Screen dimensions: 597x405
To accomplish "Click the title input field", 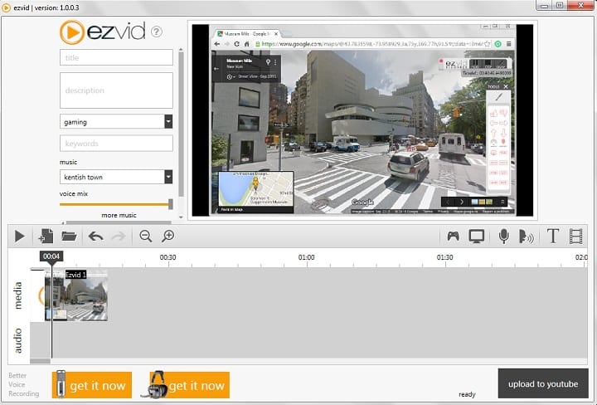I will [116, 57].
